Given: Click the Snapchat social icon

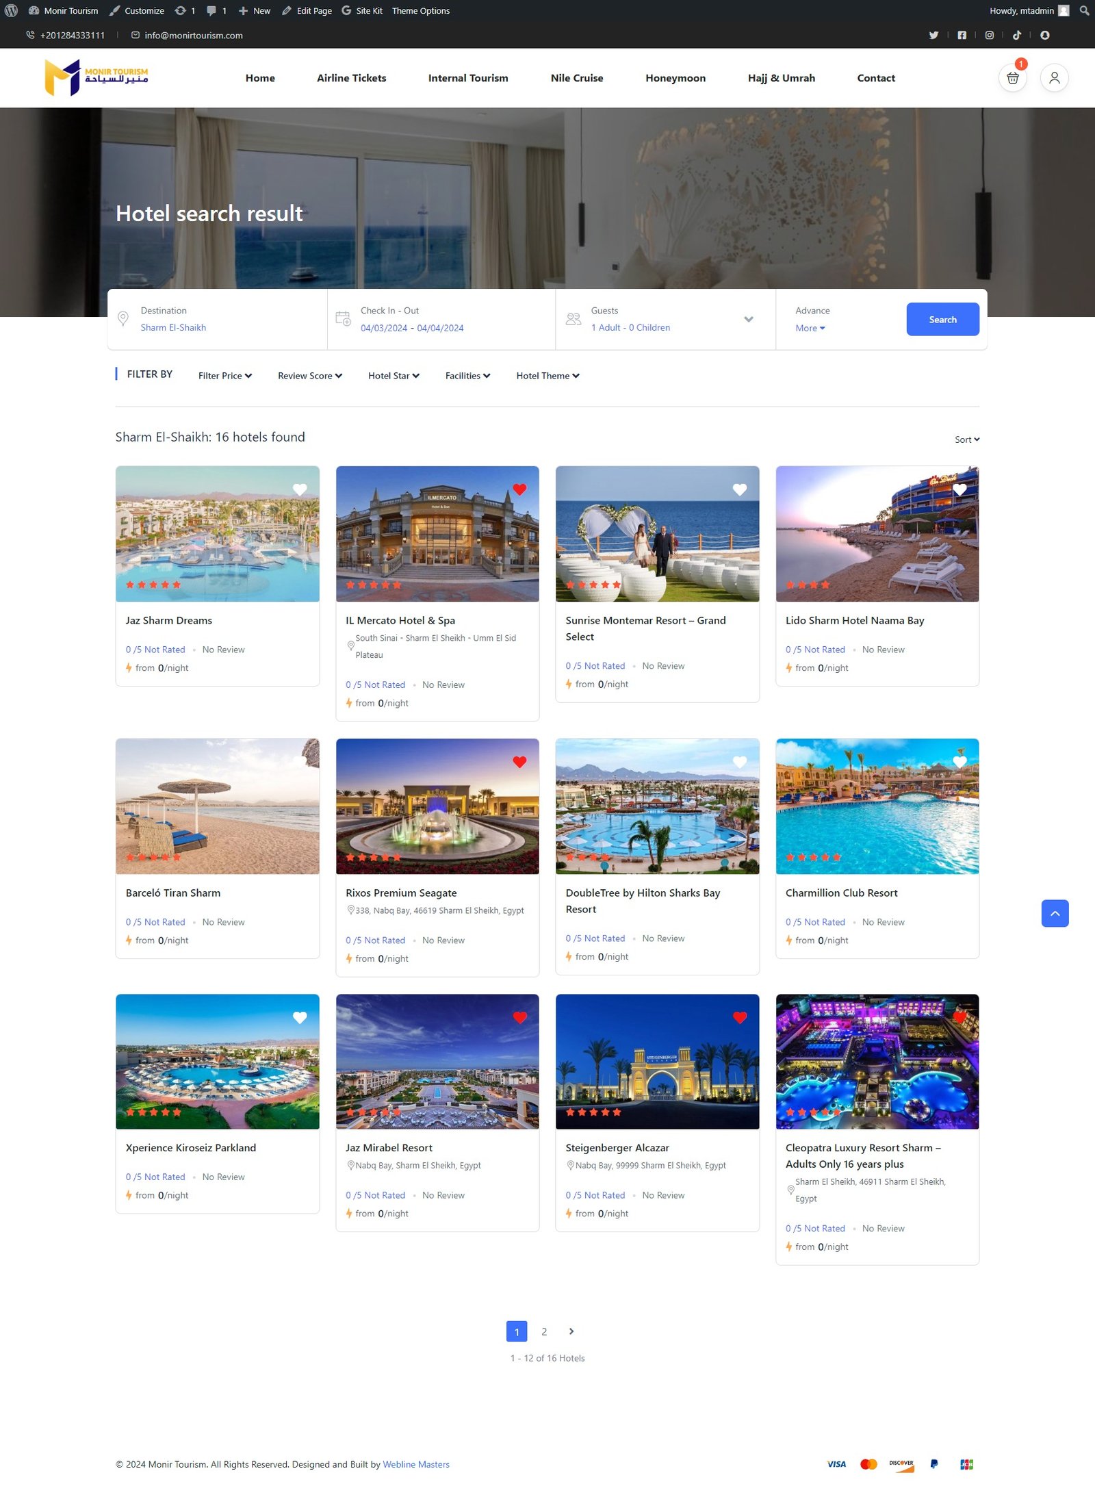Looking at the screenshot, I should click(x=1044, y=35).
